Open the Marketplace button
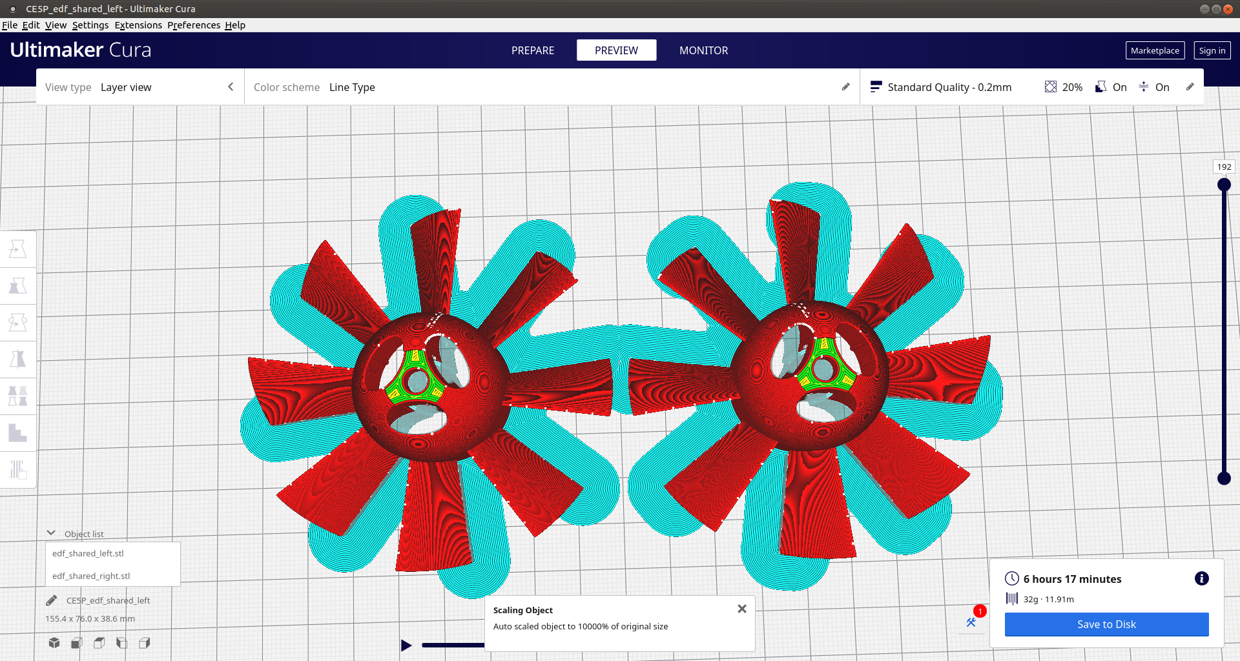The width and height of the screenshot is (1240, 661). [x=1154, y=50]
